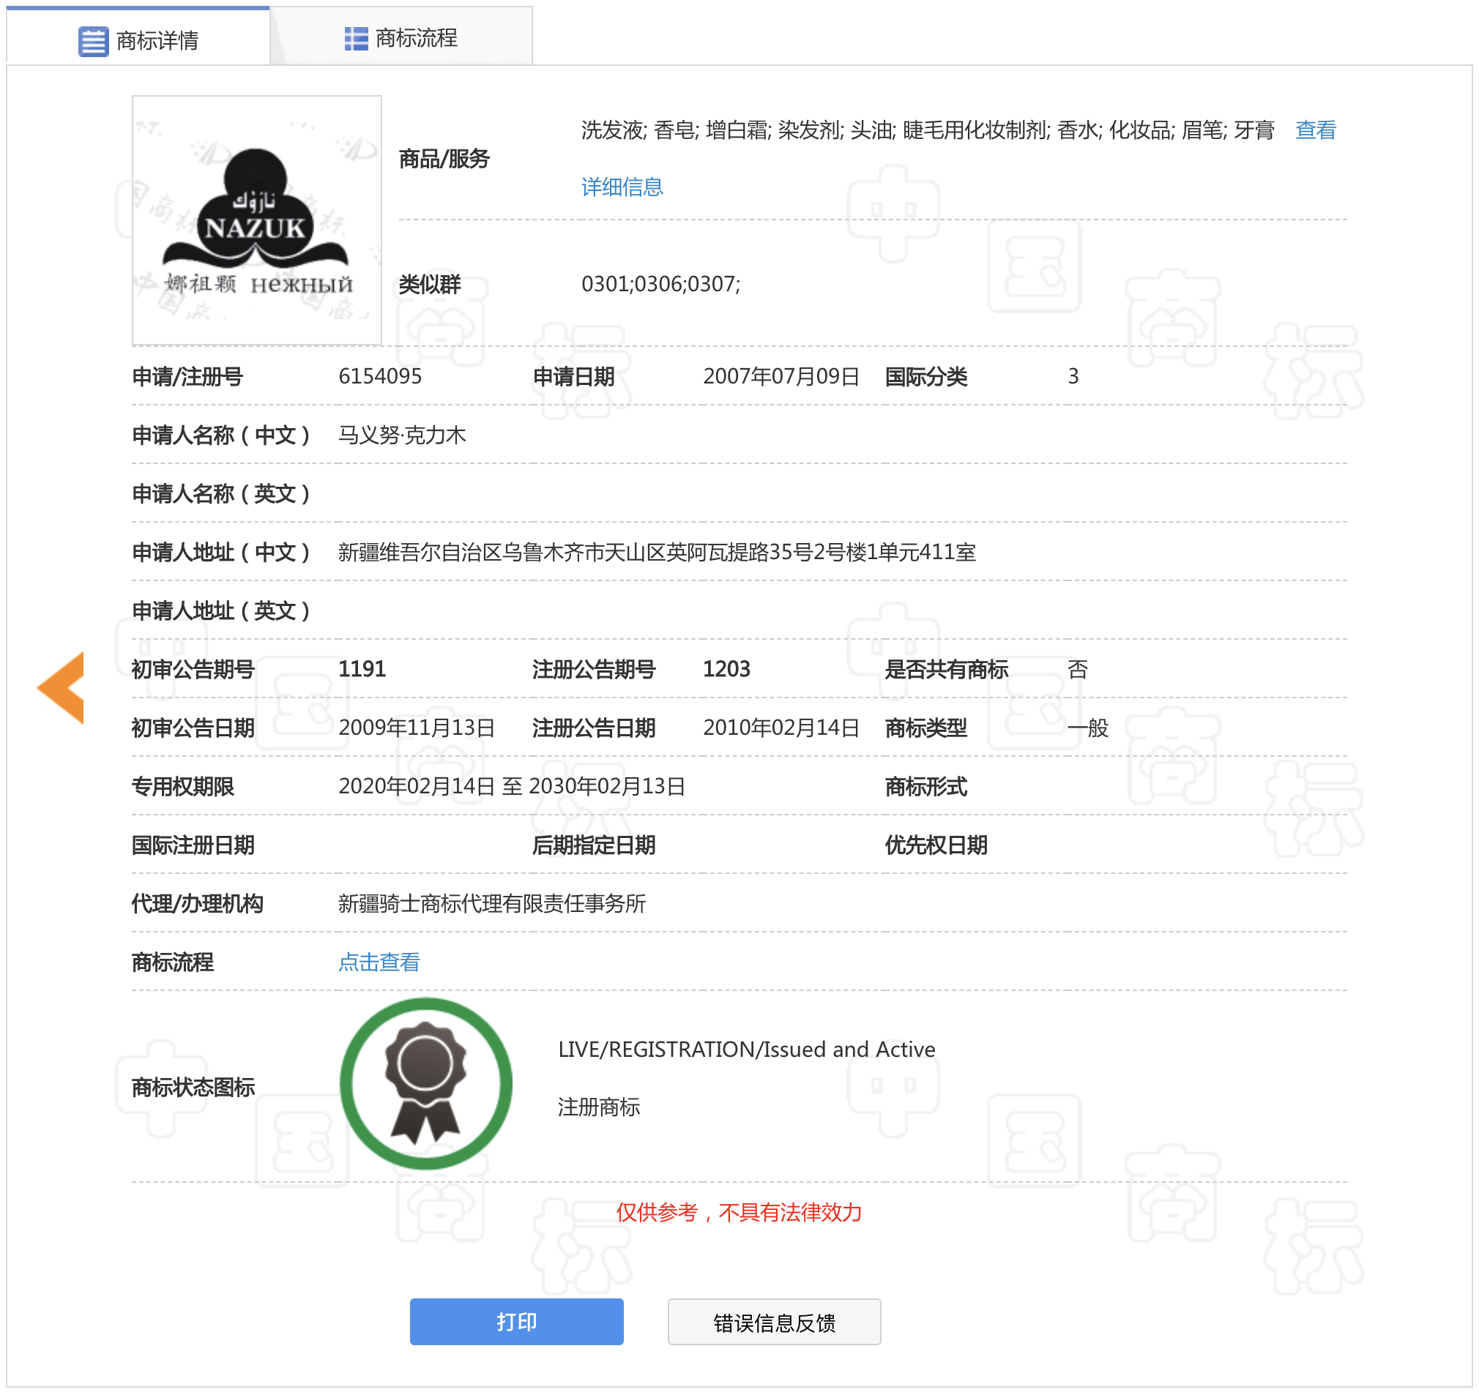The image size is (1479, 1395).
Task: Click similar group value 0301;0306;0307;
Action: tap(660, 284)
